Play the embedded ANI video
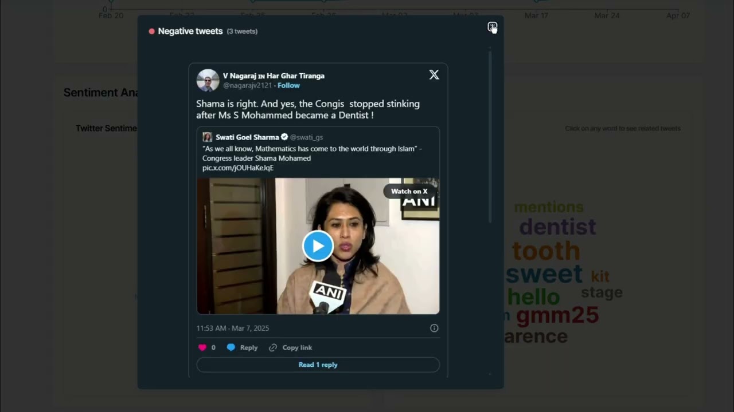 click(318, 246)
